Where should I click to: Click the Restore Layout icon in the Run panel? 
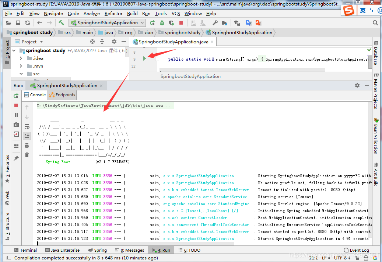pos(16,146)
